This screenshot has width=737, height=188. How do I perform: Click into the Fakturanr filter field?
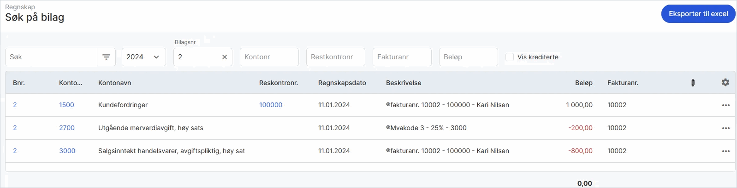pos(402,57)
